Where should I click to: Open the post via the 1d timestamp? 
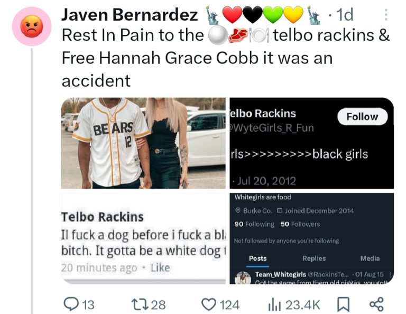pos(345,14)
